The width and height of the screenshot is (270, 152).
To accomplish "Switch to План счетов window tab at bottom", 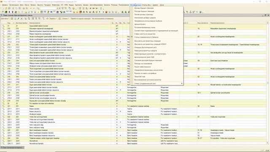I will 12,148.
